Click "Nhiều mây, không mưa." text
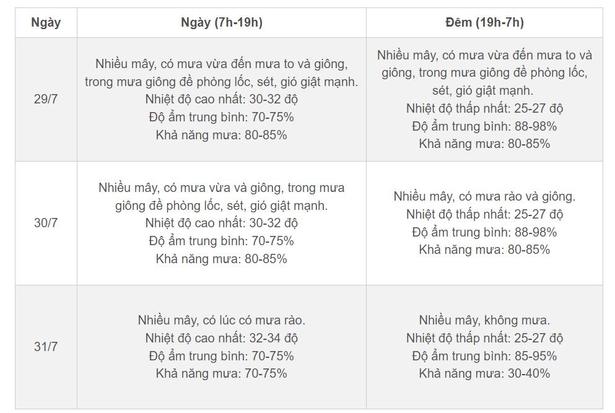The height and width of the screenshot is (413, 615). click(484, 320)
